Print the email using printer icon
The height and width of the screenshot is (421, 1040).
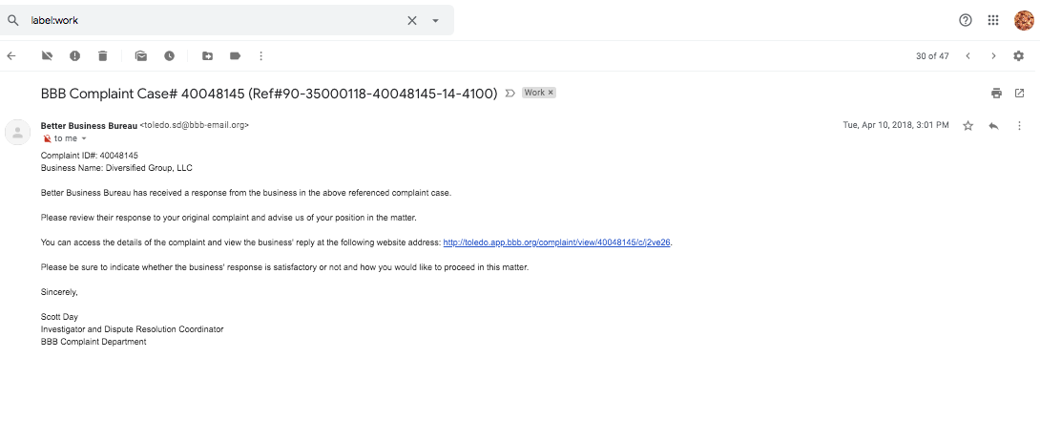(x=996, y=93)
